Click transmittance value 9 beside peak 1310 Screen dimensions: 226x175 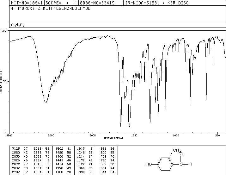pyautogui.click(x=92, y=148)
